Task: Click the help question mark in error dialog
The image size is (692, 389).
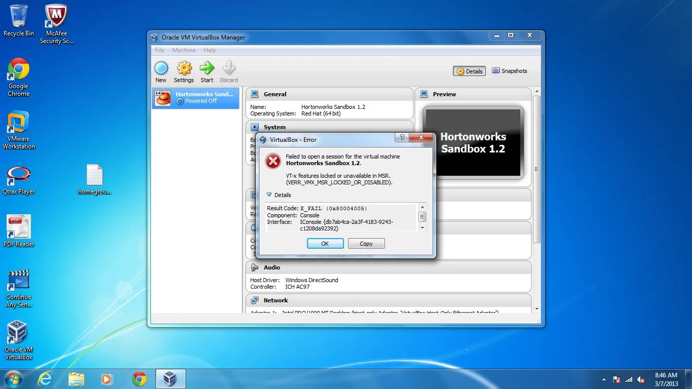Action: coord(402,138)
